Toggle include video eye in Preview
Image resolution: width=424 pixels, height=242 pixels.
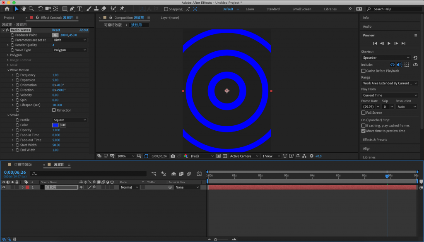(x=392, y=65)
